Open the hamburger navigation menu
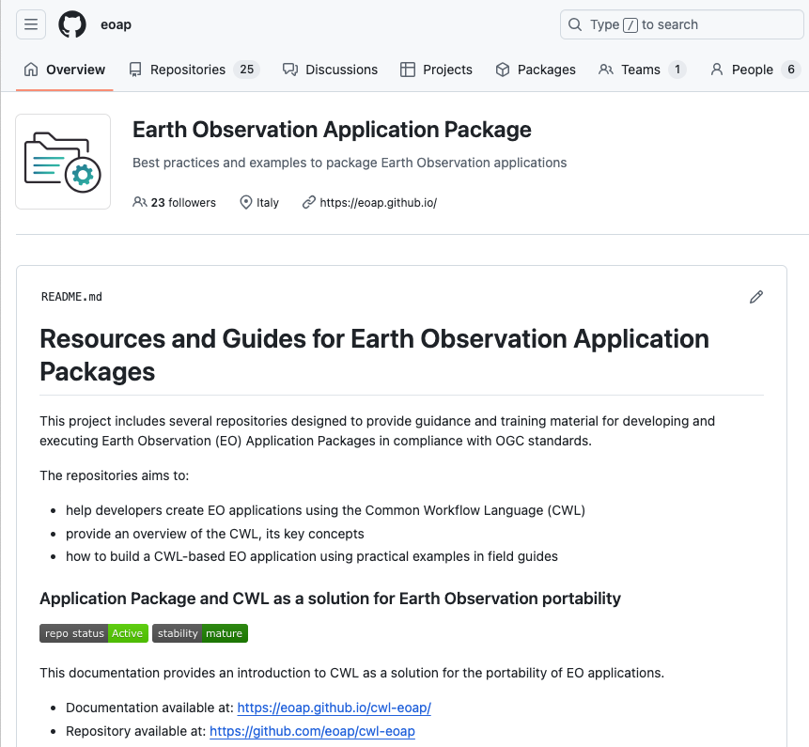This screenshot has width=809, height=747. (x=31, y=25)
